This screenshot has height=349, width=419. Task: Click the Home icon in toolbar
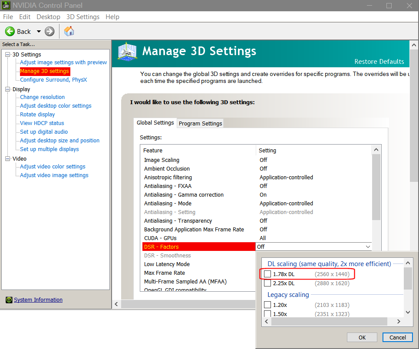point(69,31)
